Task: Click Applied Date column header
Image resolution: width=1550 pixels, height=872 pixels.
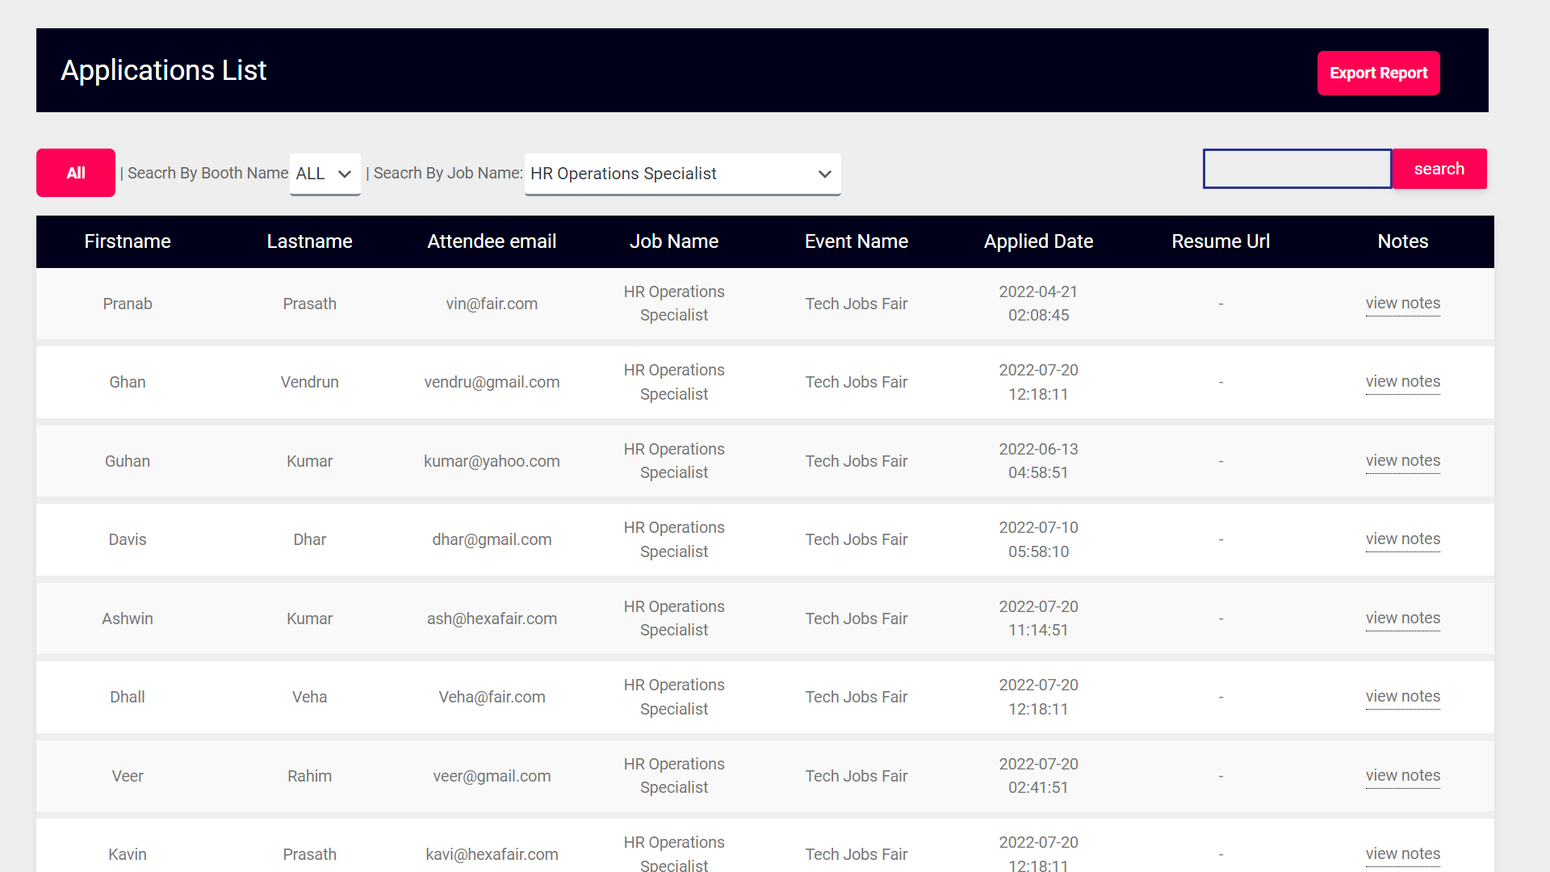Action: [1038, 241]
